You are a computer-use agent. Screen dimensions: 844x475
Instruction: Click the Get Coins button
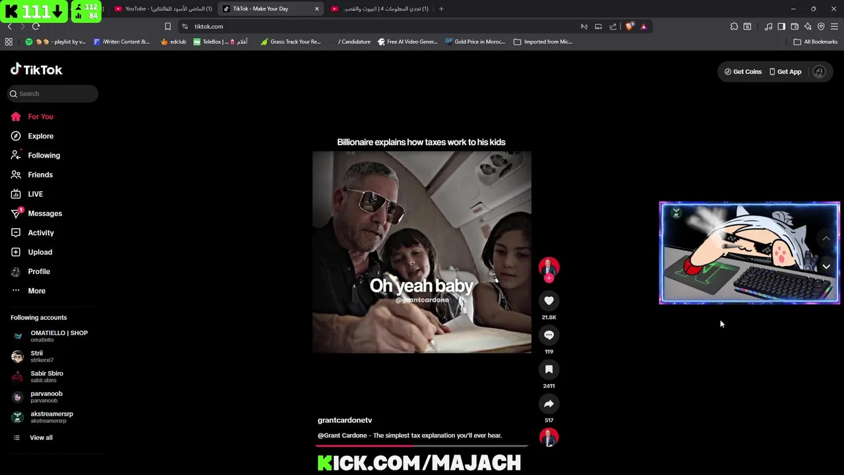point(742,71)
